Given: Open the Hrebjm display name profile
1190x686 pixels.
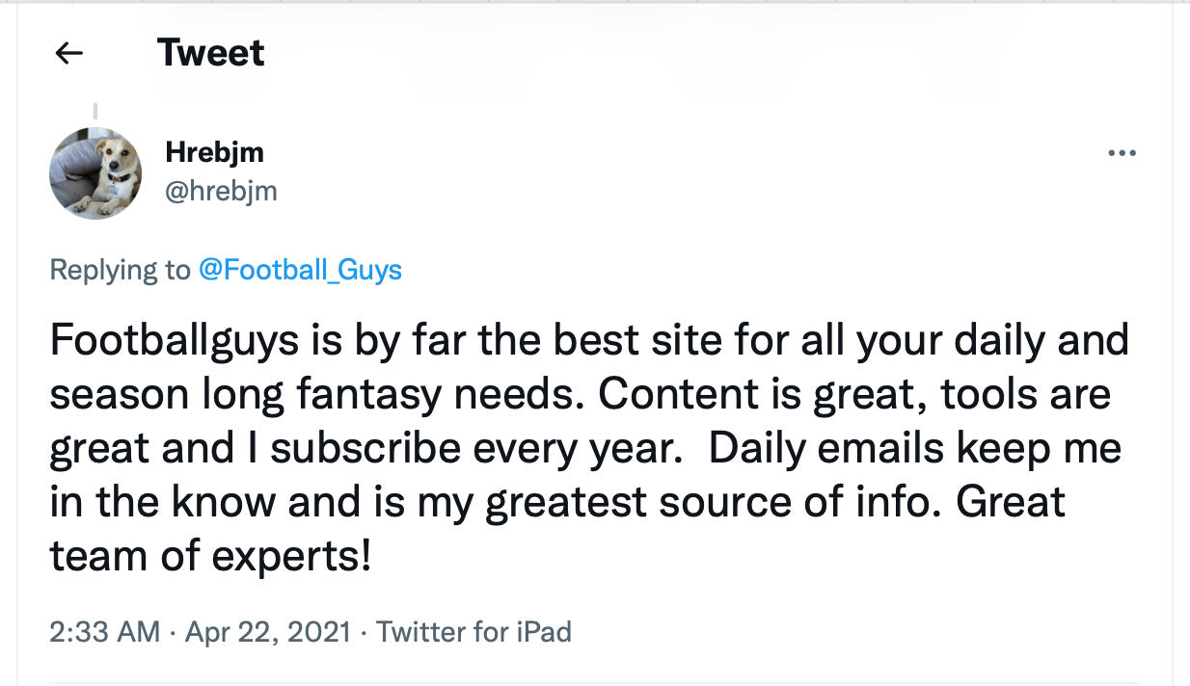Looking at the screenshot, I should [x=214, y=152].
